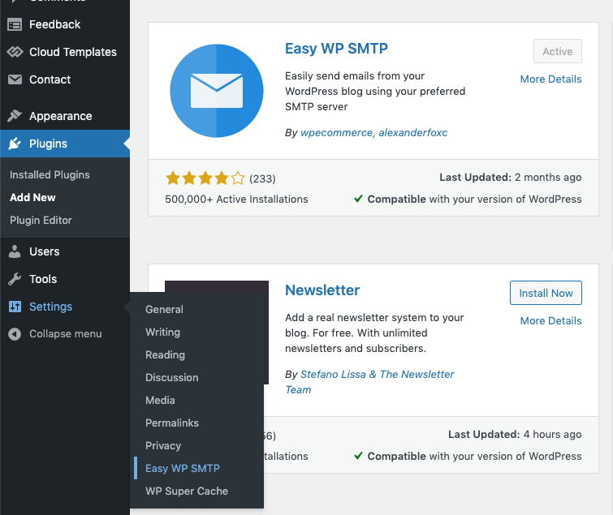The image size is (613, 515).
Task: Click the Settings menu label
Action: pyautogui.click(x=51, y=307)
